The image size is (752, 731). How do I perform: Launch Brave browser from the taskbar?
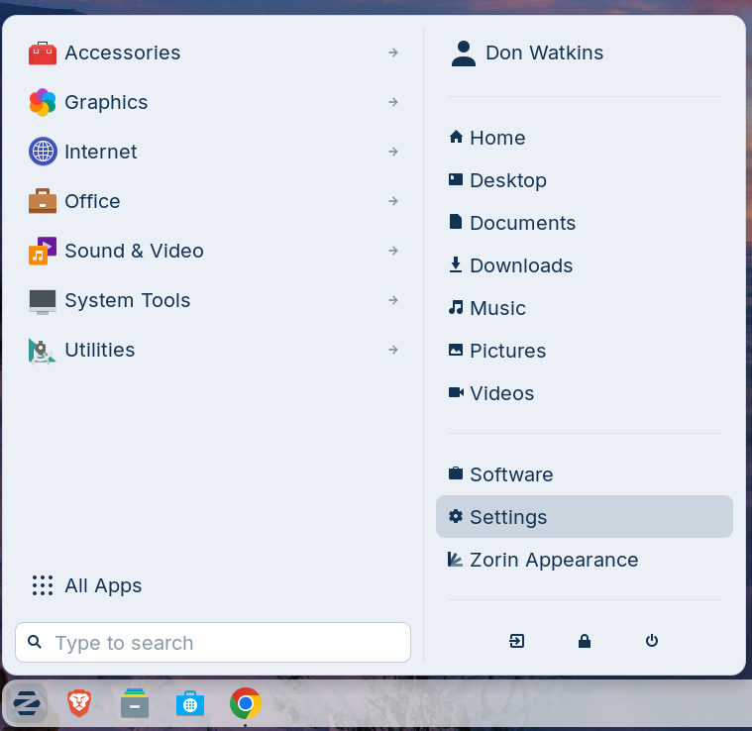(79, 703)
